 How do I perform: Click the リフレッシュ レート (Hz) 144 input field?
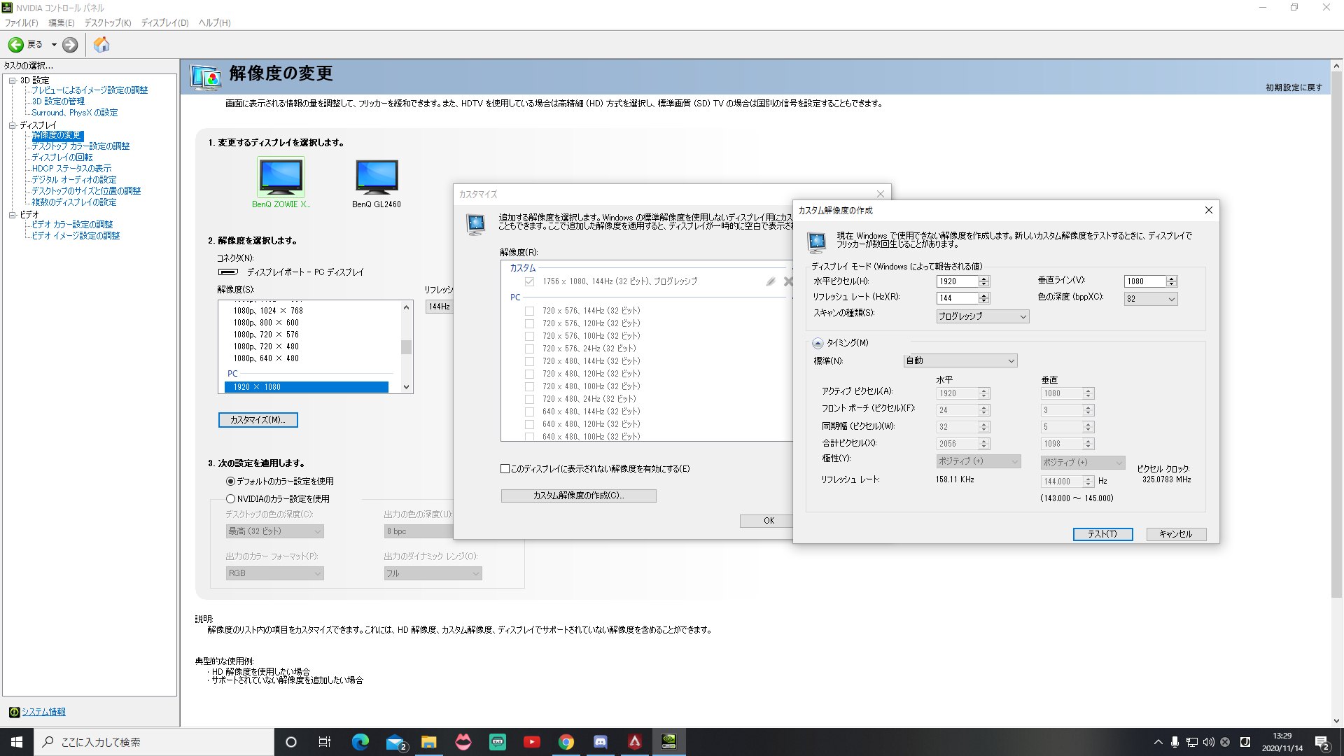pos(958,298)
